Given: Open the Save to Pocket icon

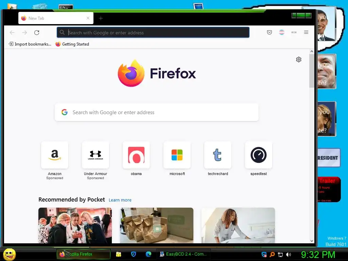Looking at the screenshot, I should [269, 32].
